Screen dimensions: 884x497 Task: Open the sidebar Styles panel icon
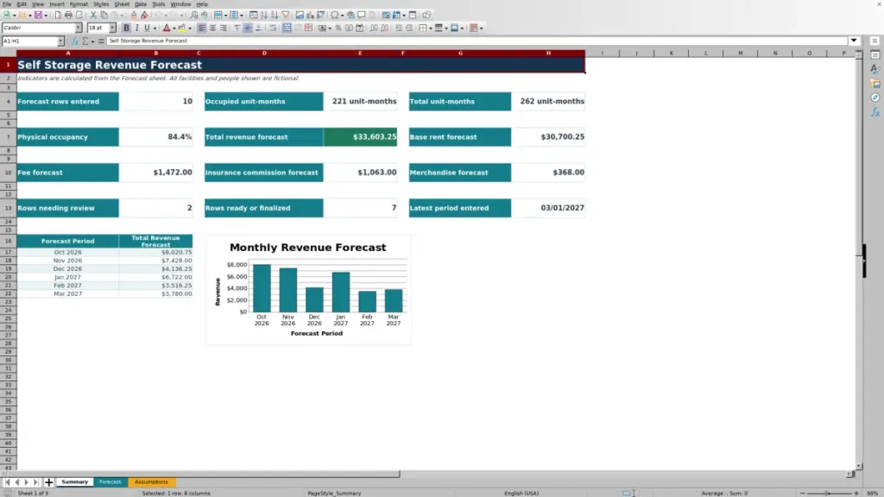tap(875, 69)
